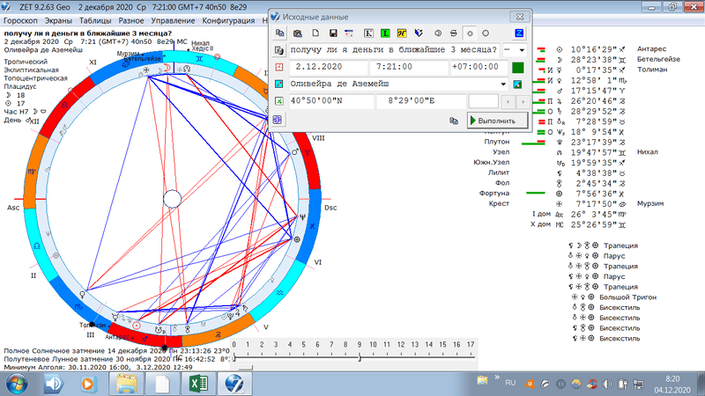
Task: Click the green L icon
Action: (385, 33)
